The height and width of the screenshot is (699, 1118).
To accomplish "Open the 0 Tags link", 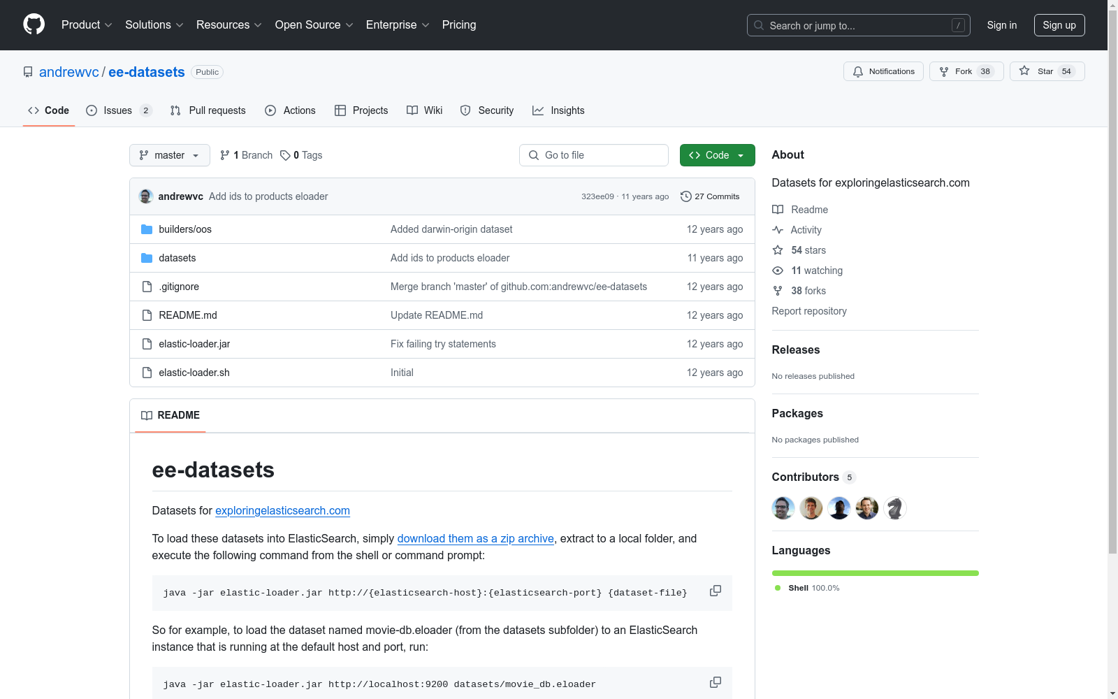I will pos(301,155).
